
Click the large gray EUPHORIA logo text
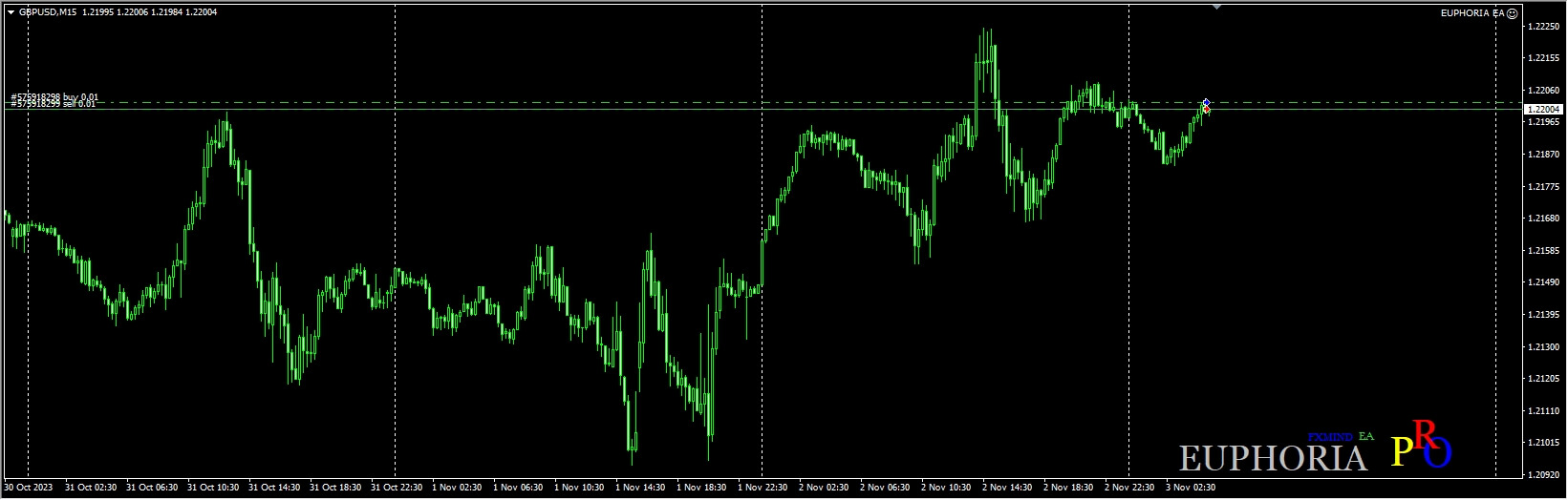(1273, 459)
